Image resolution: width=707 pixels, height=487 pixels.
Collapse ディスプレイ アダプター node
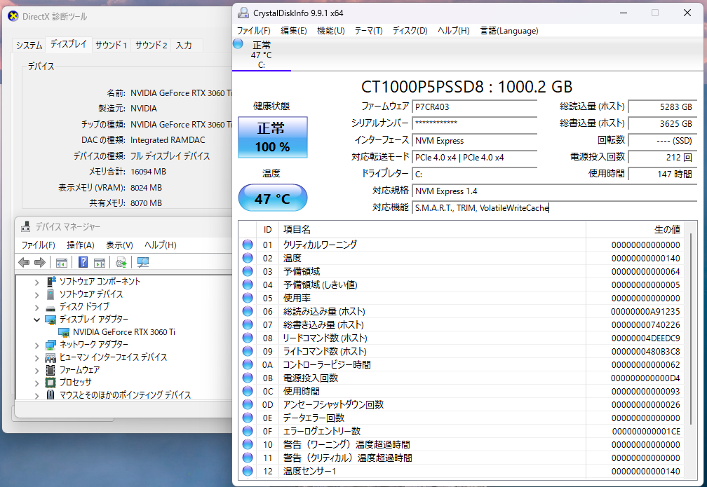click(x=37, y=320)
